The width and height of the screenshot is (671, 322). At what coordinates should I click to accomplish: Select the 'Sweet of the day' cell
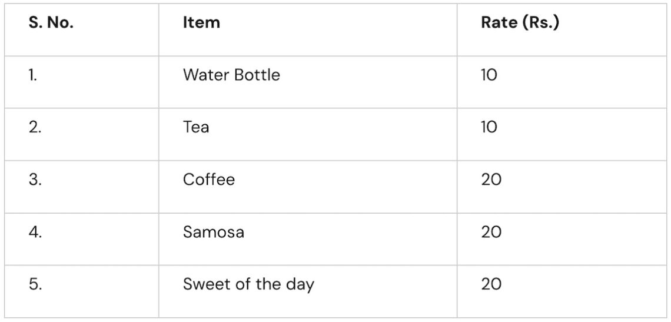(x=248, y=284)
